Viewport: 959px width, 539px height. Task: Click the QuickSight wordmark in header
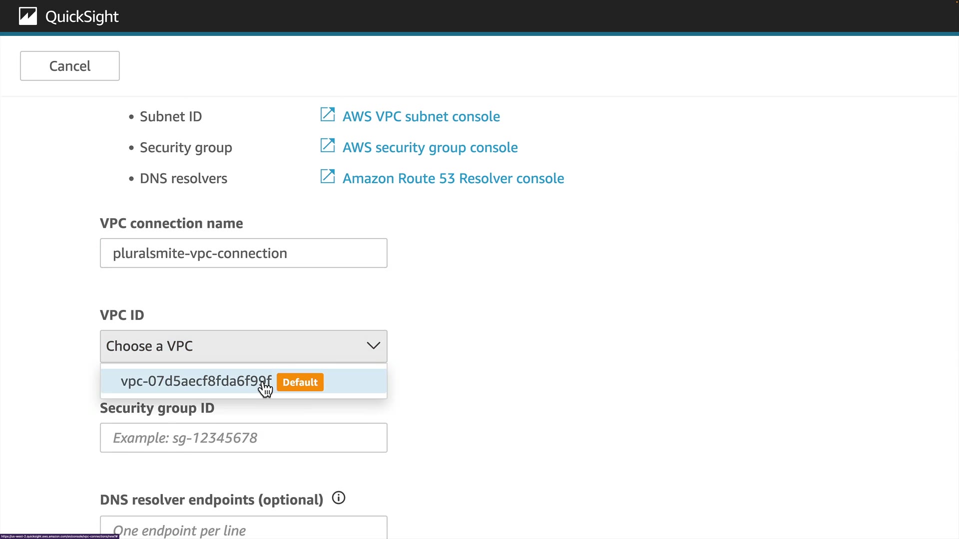(82, 16)
